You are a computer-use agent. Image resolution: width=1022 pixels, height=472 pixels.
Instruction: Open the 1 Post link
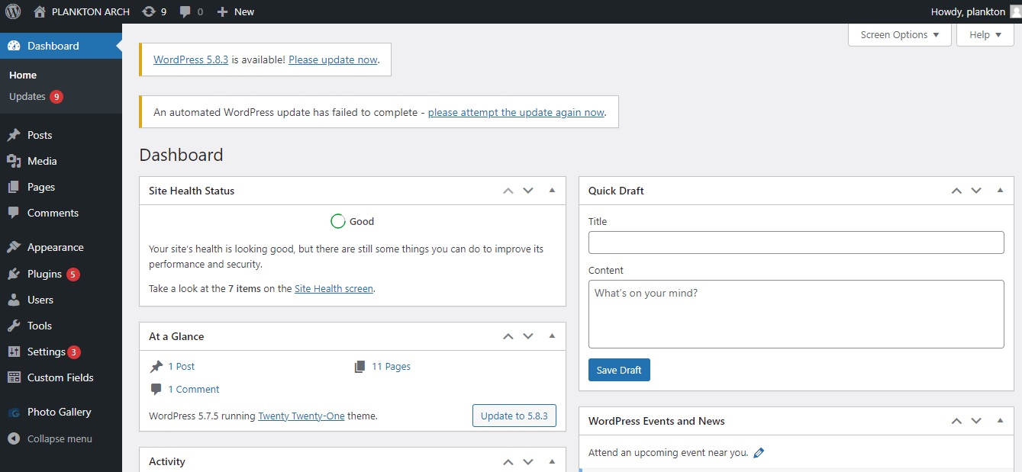182,367
